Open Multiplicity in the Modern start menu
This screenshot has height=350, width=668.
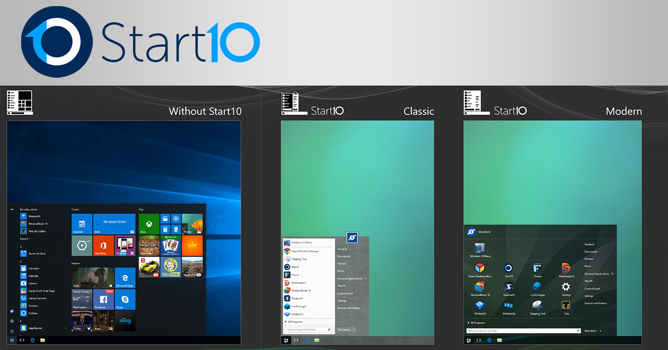tap(508, 307)
